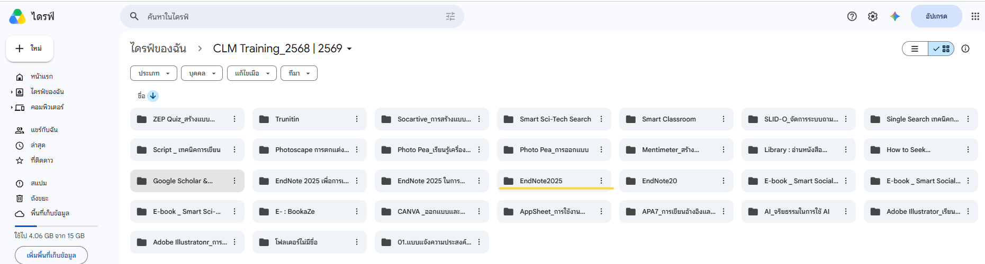The image size is (985, 264).
Task: Select the Mentimeter folder
Action: tap(676, 149)
